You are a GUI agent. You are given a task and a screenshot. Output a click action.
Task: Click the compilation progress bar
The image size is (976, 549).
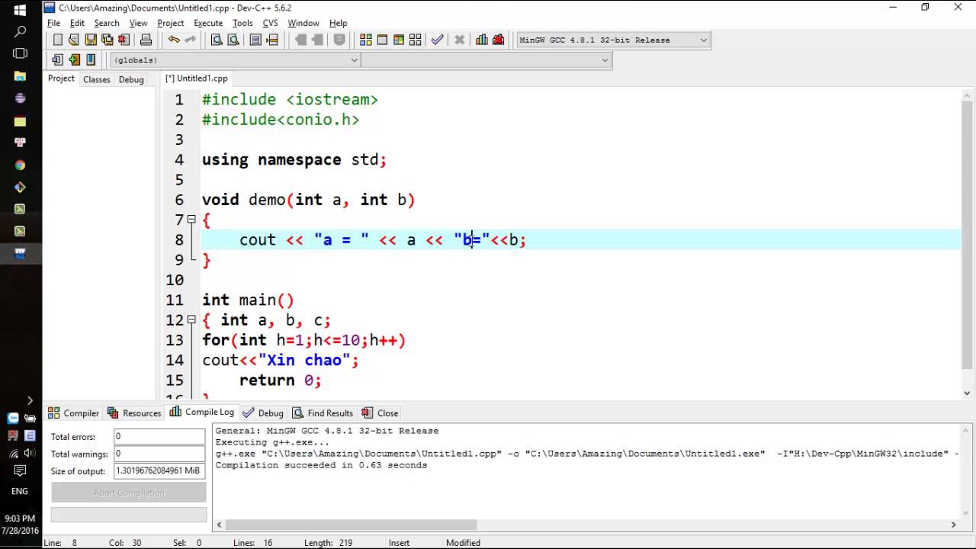pyautogui.click(x=129, y=515)
